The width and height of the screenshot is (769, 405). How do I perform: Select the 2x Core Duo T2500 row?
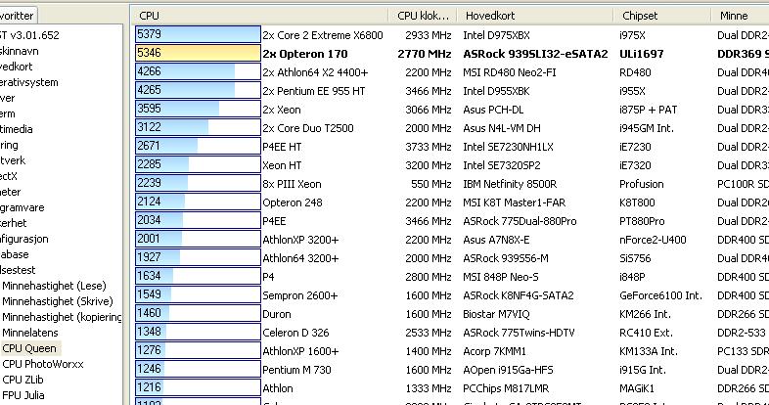click(308, 128)
